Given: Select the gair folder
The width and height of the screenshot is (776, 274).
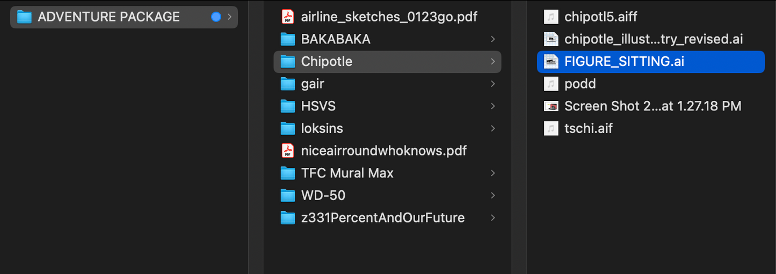Looking at the screenshot, I should pos(313,84).
